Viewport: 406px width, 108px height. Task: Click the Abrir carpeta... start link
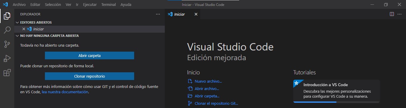207,96
